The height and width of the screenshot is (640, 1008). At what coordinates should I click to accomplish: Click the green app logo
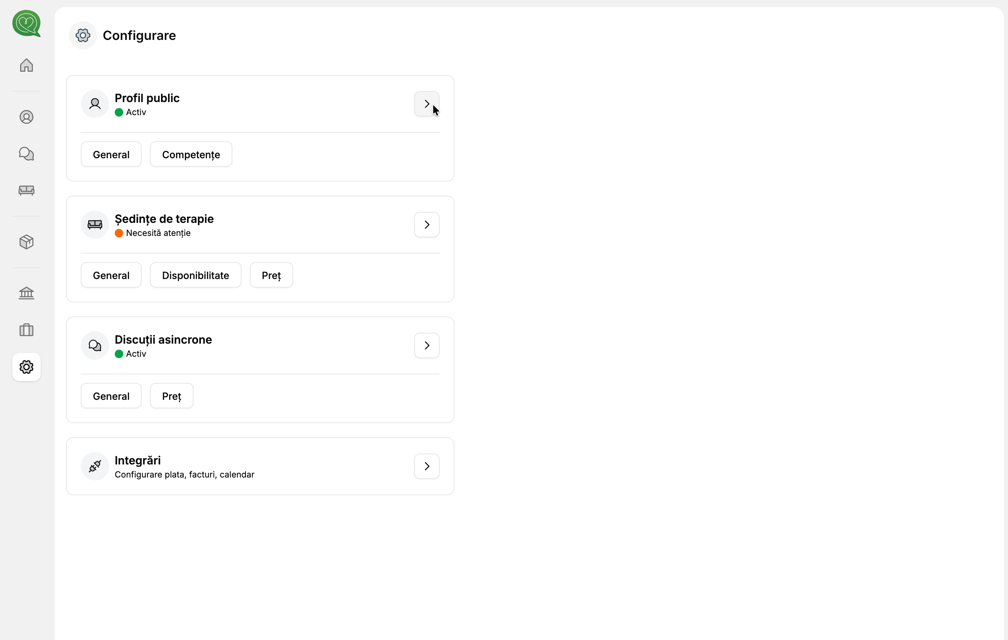[26, 24]
